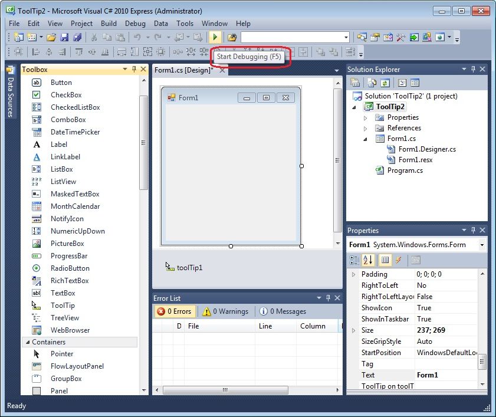496x417 pixels.
Task: Expand the Size property
Action: [x=353, y=330]
